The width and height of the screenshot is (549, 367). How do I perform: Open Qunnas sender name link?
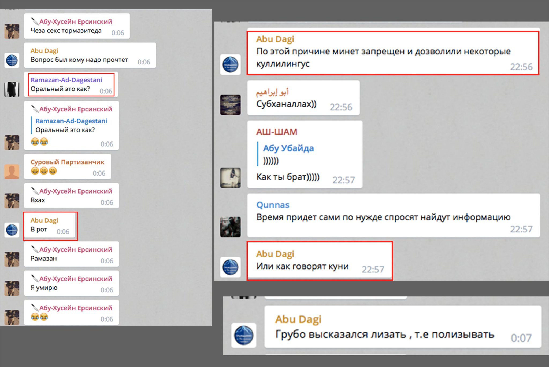click(x=273, y=205)
